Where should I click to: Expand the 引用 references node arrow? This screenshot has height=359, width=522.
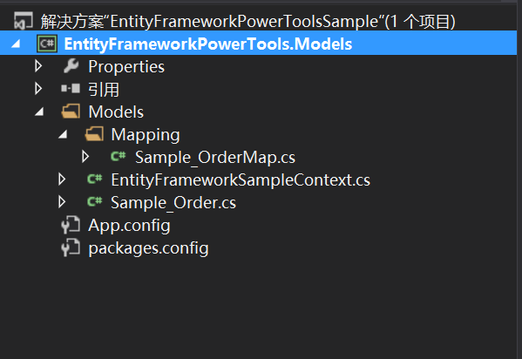[x=38, y=89]
